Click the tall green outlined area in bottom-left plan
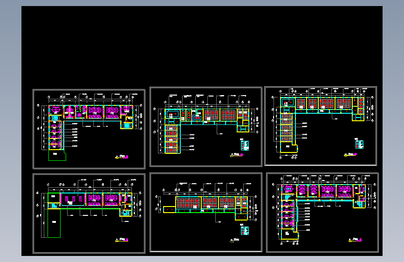 (x=54, y=223)
